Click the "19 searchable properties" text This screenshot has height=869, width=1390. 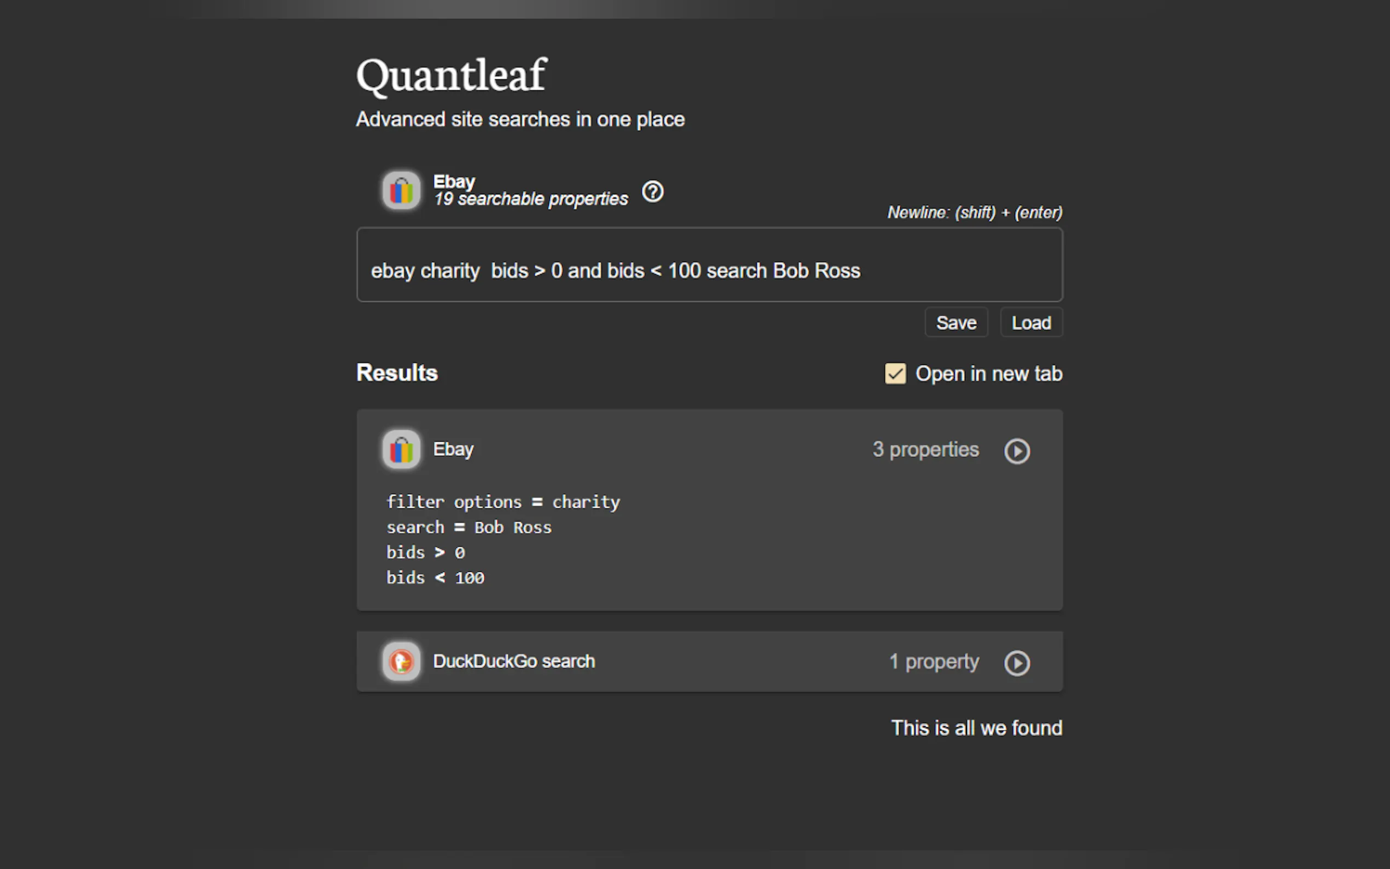click(x=531, y=199)
